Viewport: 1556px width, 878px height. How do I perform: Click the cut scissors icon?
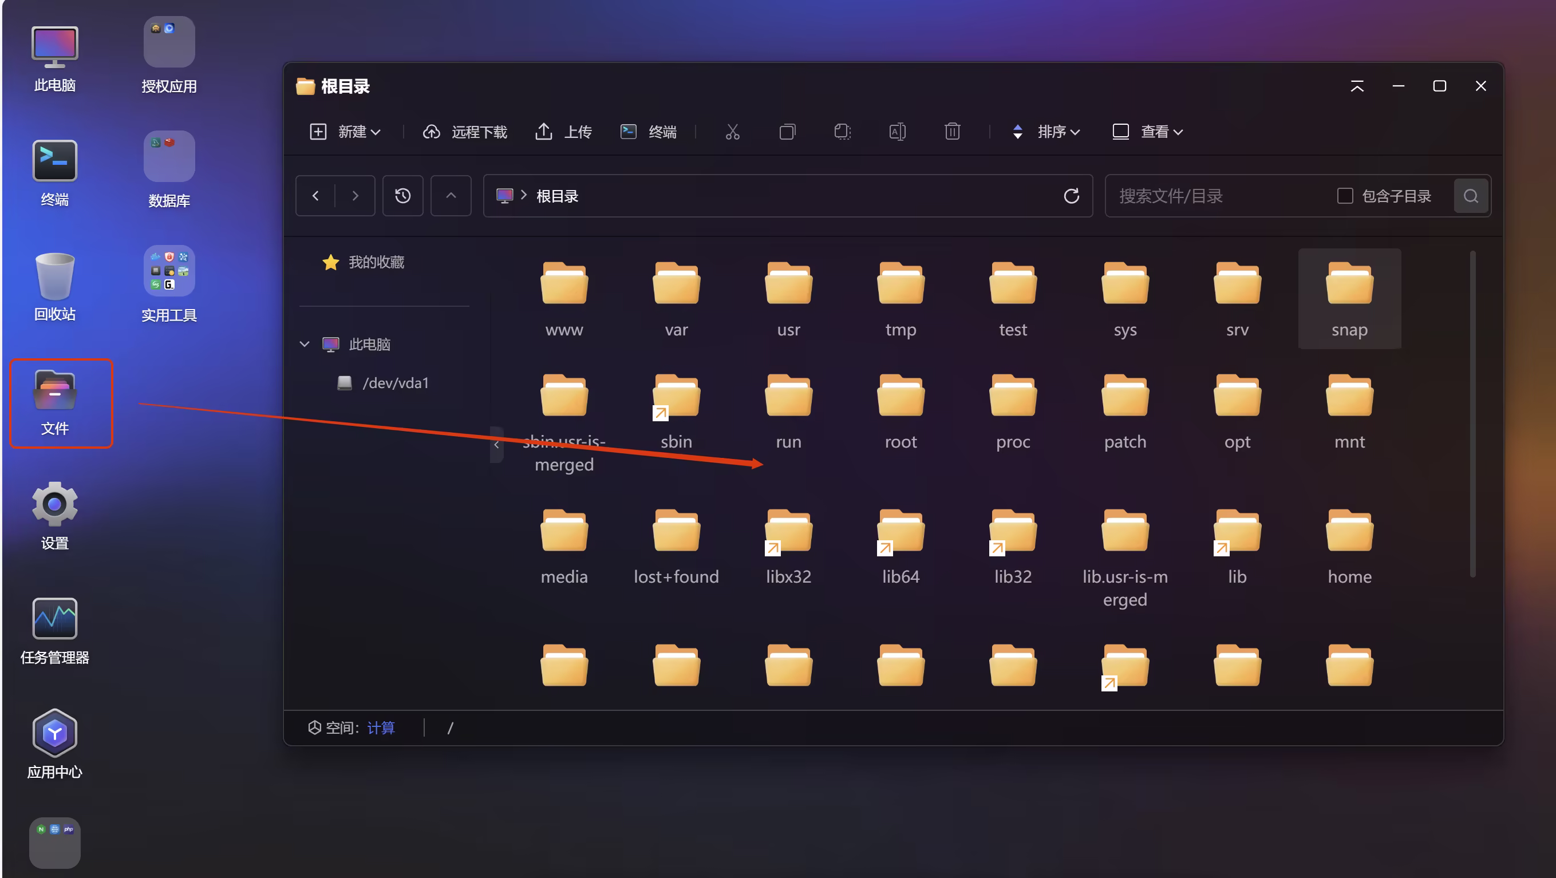click(x=732, y=132)
